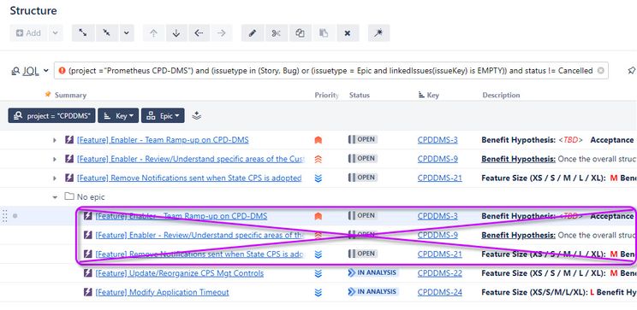This screenshot has height=310, width=637.
Task: Click the pencil edit icon
Action: click(253, 33)
